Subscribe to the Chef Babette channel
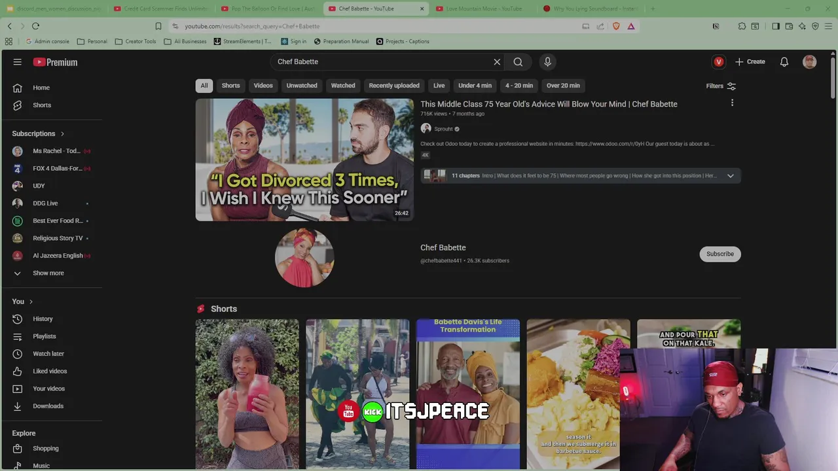This screenshot has height=471, width=838. point(720,254)
